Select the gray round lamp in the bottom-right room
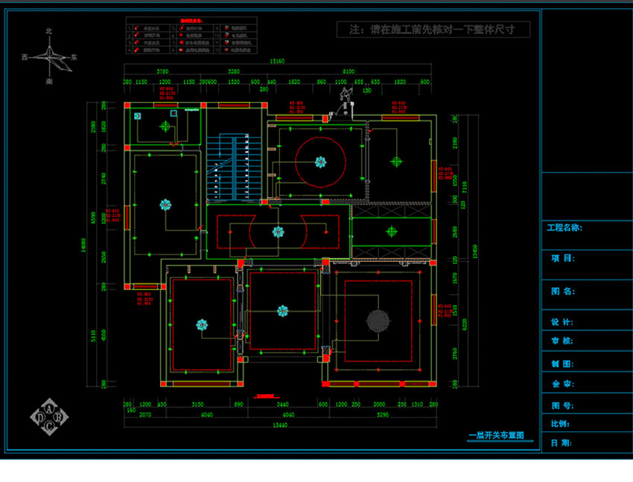Viewport: 633px width, 482px height. click(x=378, y=320)
